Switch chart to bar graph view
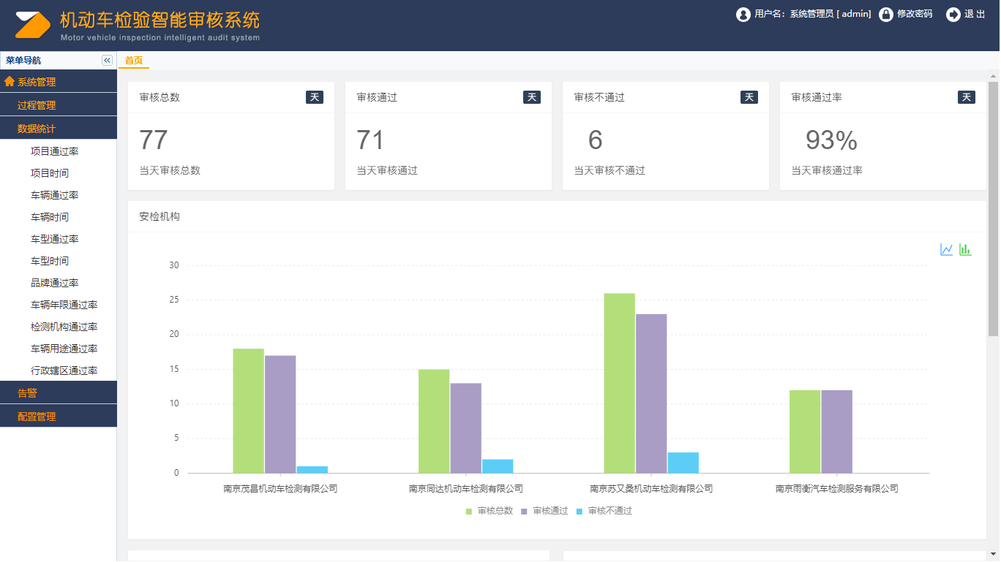The width and height of the screenshot is (1001, 562). pos(965,250)
